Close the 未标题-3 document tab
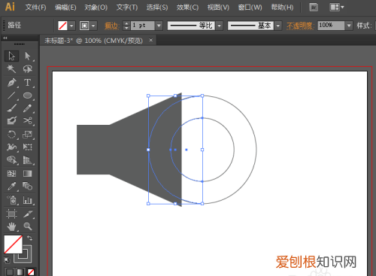 [x=150, y=40]
